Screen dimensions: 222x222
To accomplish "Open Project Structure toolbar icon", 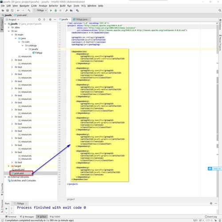I will [71, 11].
